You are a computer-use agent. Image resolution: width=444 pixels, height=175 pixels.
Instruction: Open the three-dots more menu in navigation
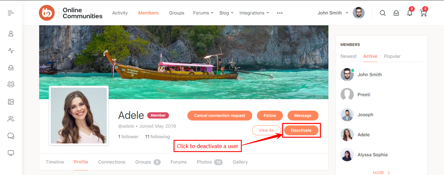pyautogui.click(x=280, y=13)
